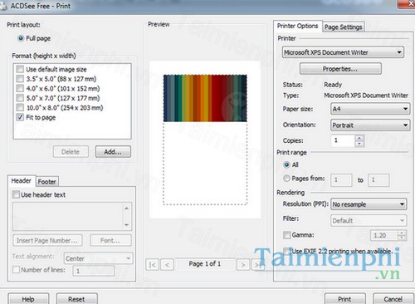Click the striped image in preview
This screenshot has width=415, height=304.
(x=205, y=98)
